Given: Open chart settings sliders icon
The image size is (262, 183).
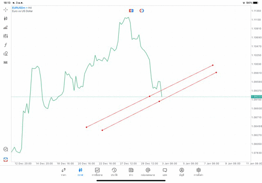Looking at the screenshot, I should coord(6,36).
